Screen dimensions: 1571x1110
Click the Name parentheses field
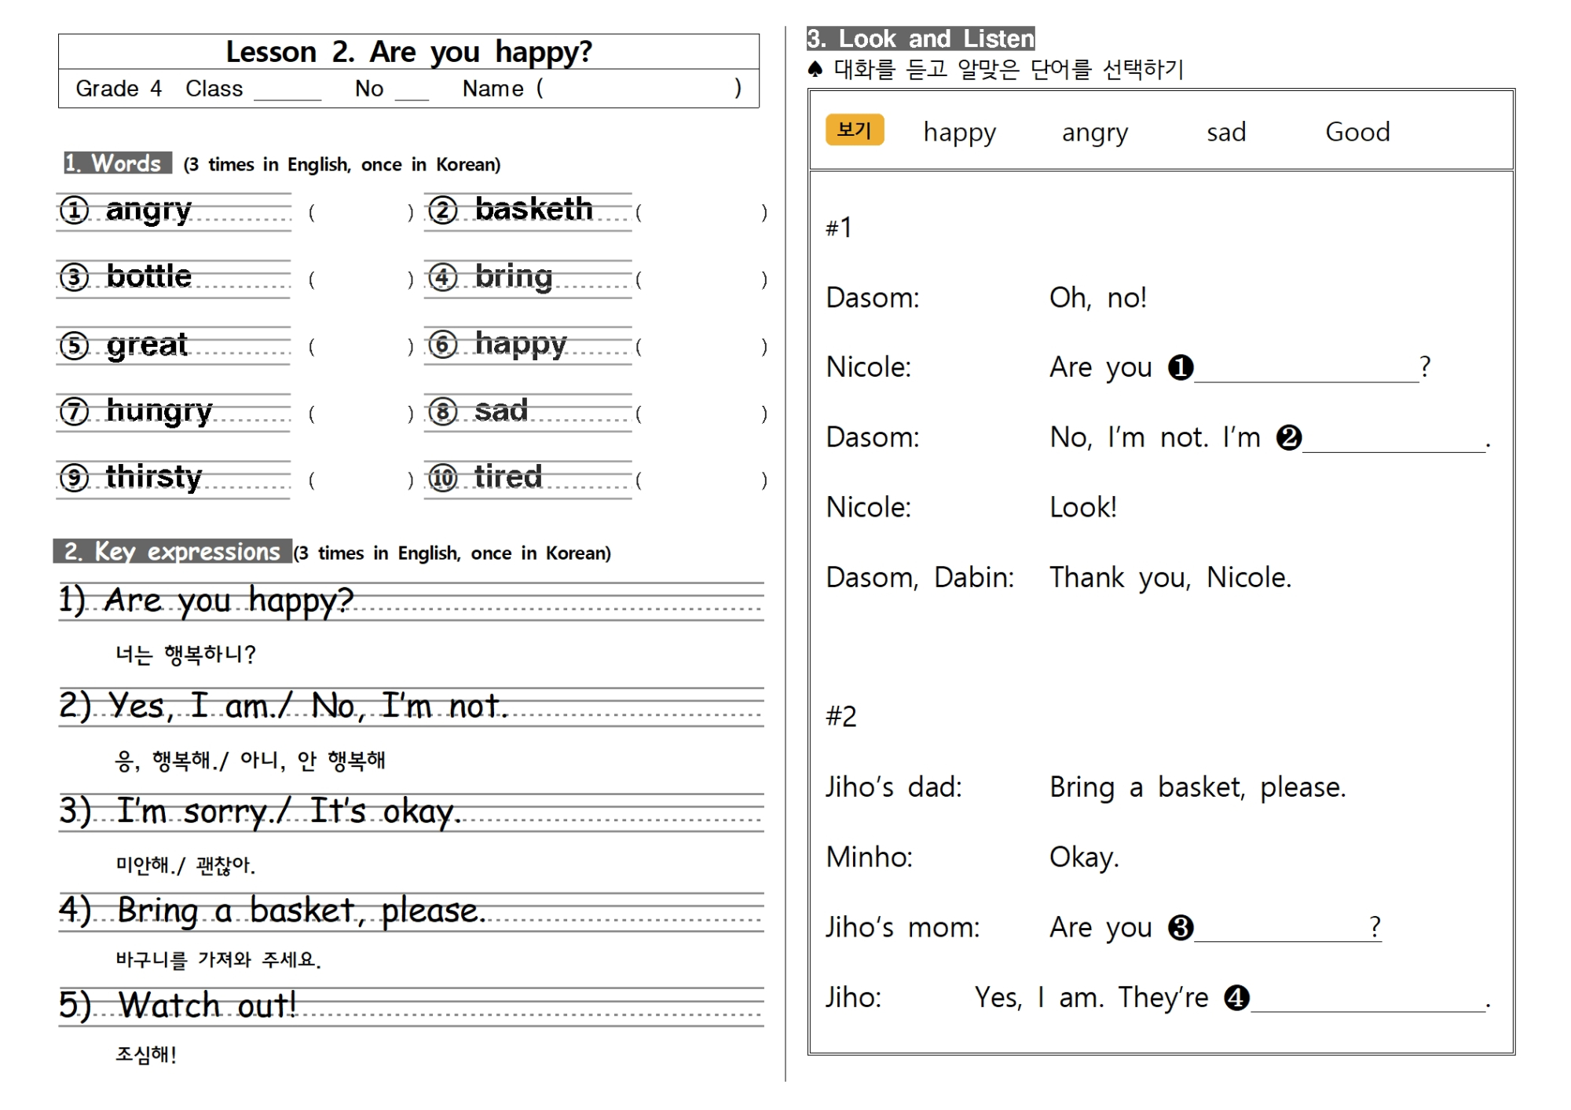pos(639,88)
